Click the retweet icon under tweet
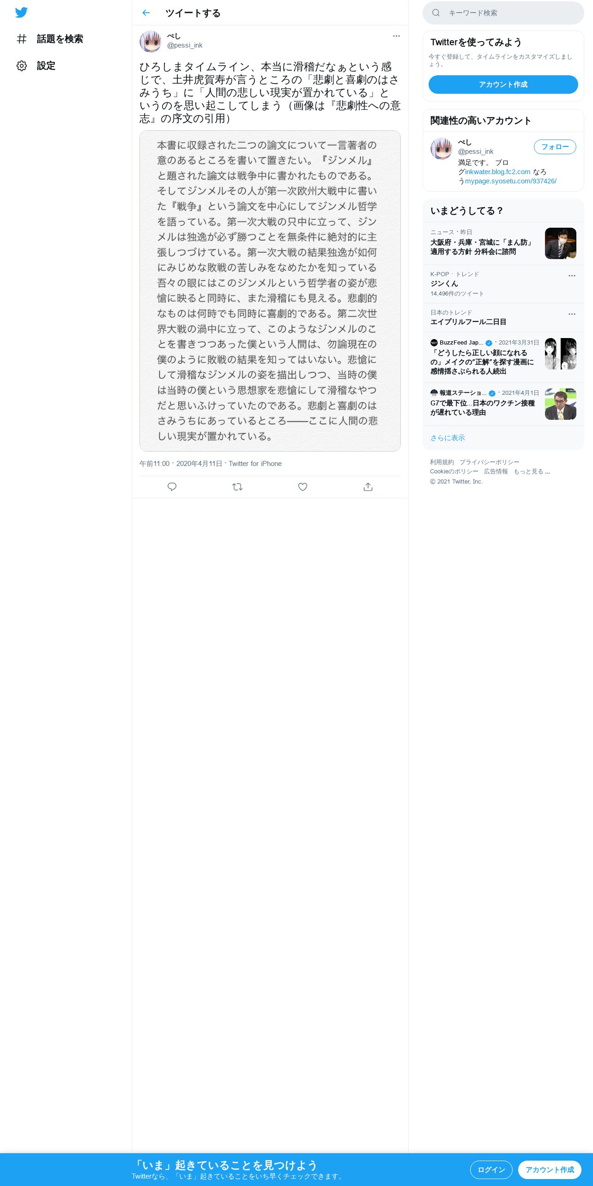 coord(237,487)
